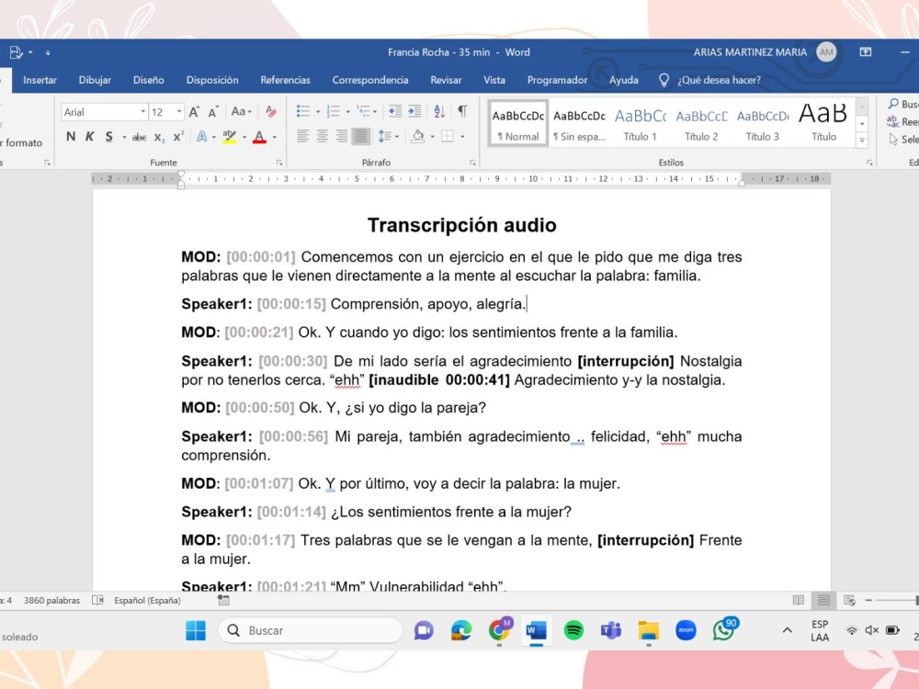The width and height of the screenshot is (919, 689).
Task: Switch to Read Mode view
Action: tap(799, 601)
